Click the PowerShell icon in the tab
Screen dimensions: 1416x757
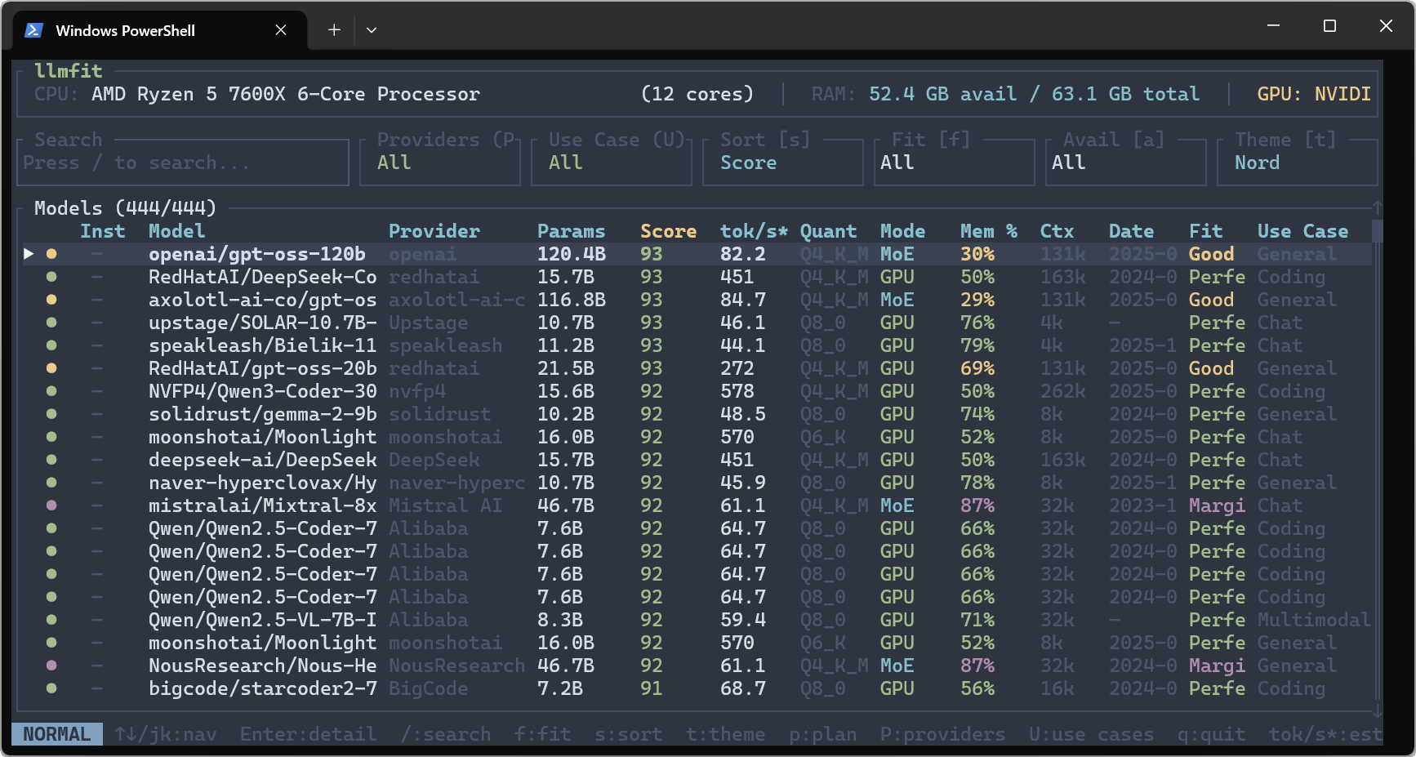pyautogui.click(x=33, y=30)
